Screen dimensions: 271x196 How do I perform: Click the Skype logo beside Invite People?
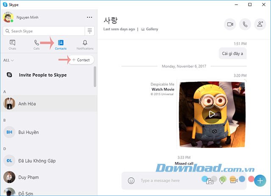(9, 75)
